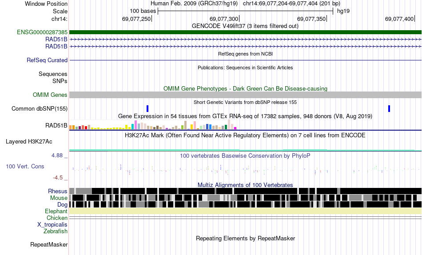The height and width of the screenshot is (255, 422).
Task: Click the ENSG00000287385 gene label
Action: point(42,32)
